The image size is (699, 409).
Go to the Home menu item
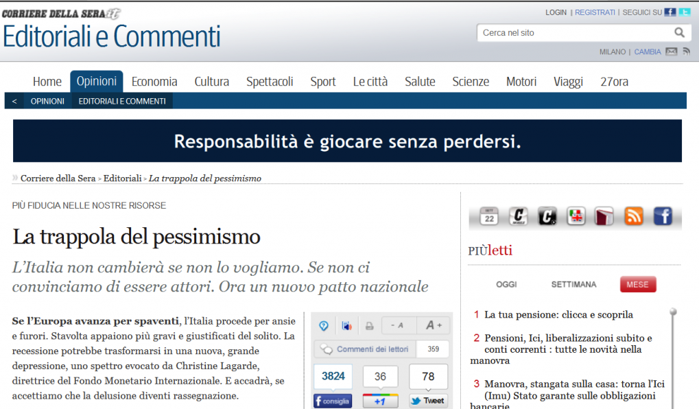click(47, 82)
